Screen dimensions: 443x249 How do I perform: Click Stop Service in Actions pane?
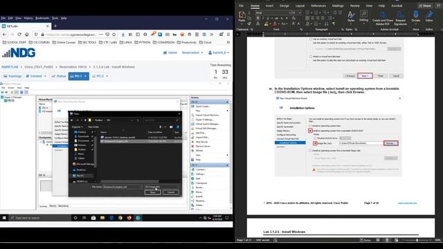click(x=201, y=142)
